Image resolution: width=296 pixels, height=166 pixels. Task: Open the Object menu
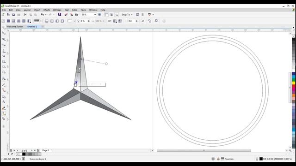37,10
